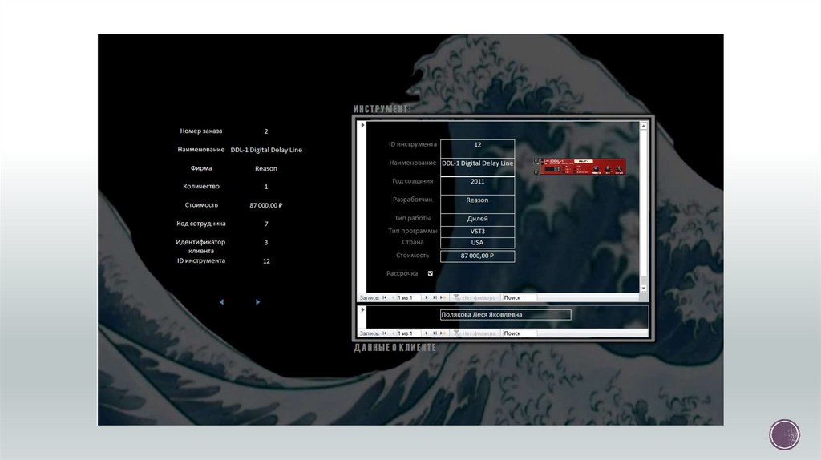Go to next order with blue right arrow
821x460 pixels.
(x=257, y=302)
